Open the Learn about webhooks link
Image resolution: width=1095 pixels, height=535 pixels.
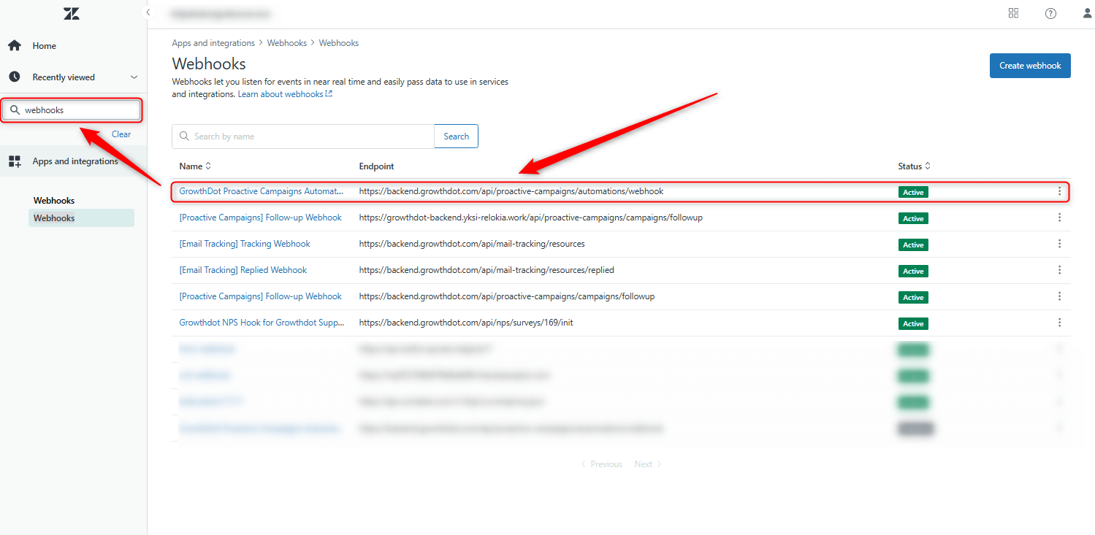tap(281, 93)
